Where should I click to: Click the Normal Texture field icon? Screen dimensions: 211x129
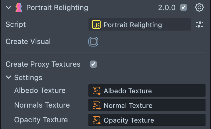point(96,105)
